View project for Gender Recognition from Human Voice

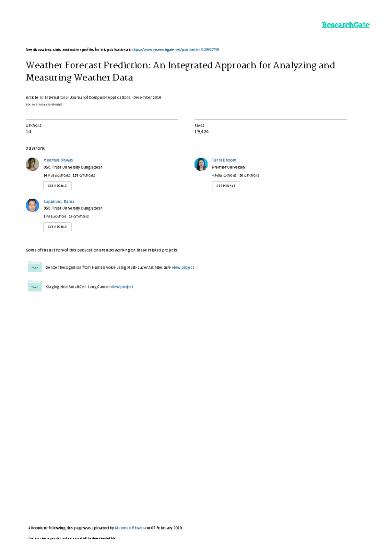[x=183, y=267]
